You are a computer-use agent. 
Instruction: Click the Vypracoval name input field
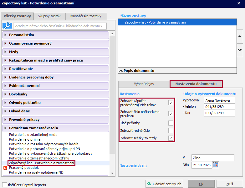(219, 100)
